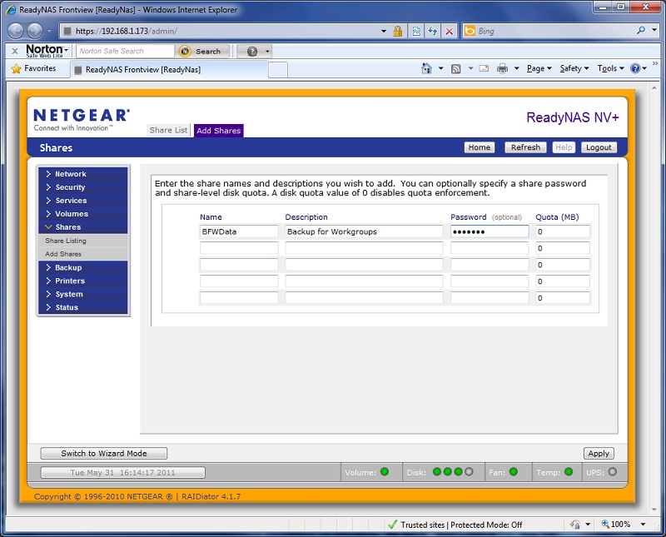Click the browser Forward arrow button

coord(35,31)
